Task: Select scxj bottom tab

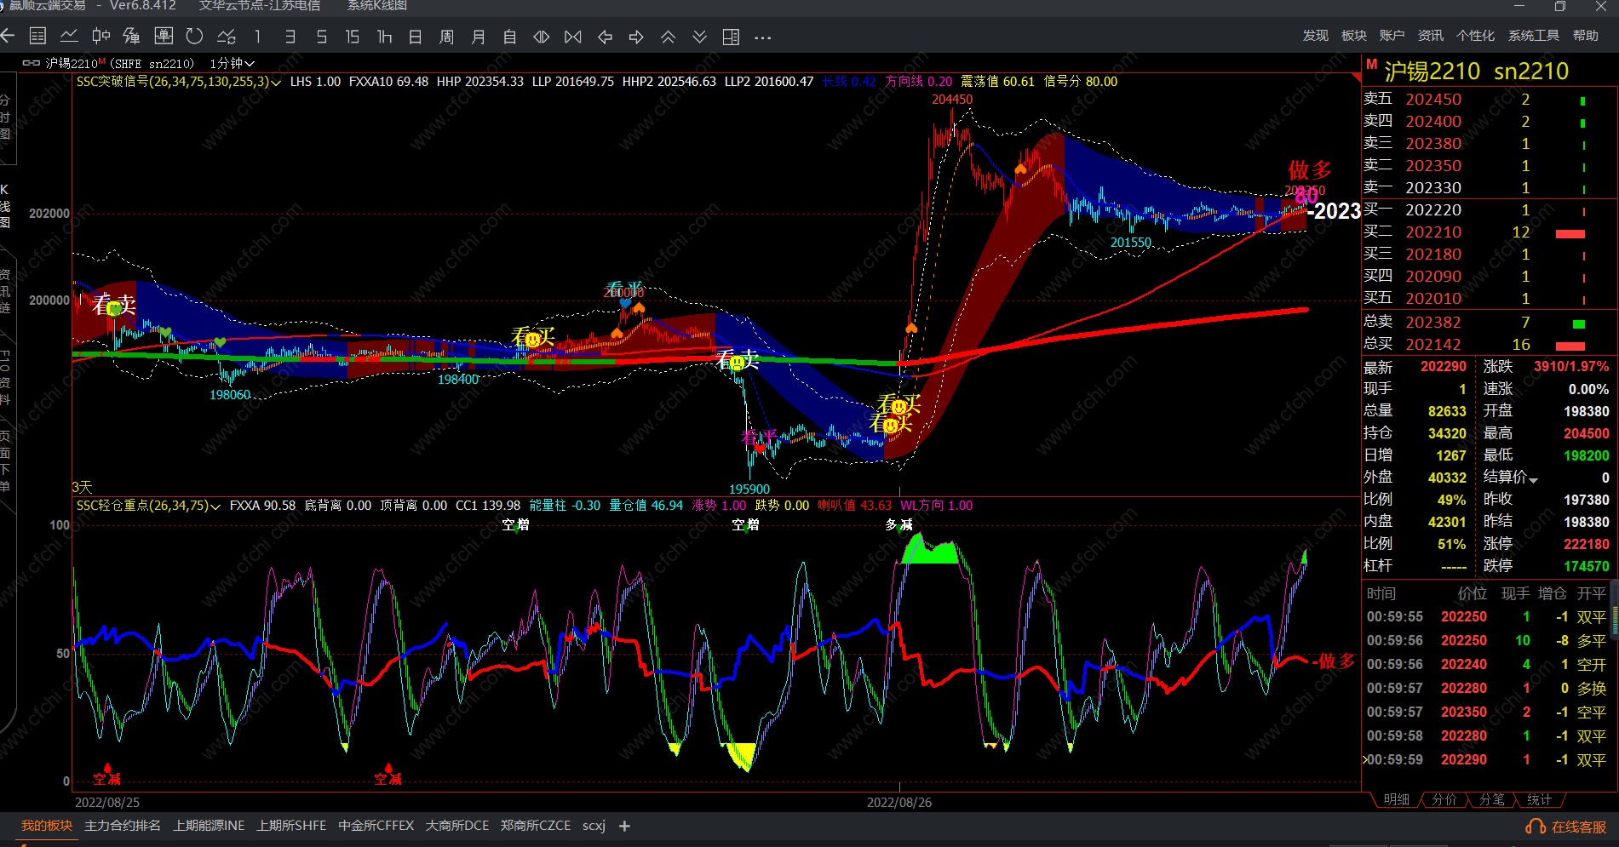Action: tap(594, 826)
